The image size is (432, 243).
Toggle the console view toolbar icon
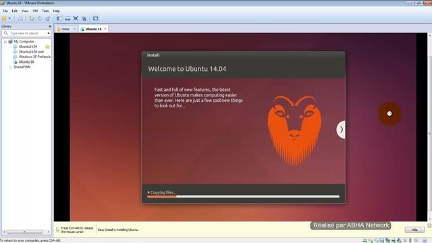[95, 18]
